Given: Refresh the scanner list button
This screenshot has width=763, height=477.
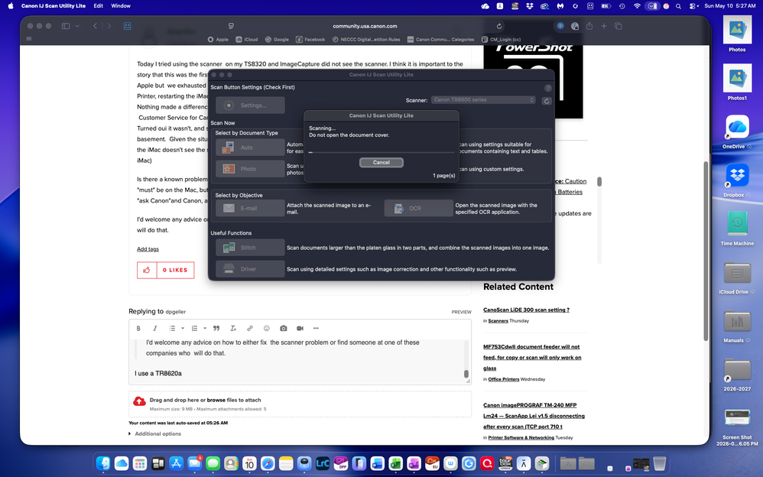Looking at the screenshot, I should [x=547, y=101].
